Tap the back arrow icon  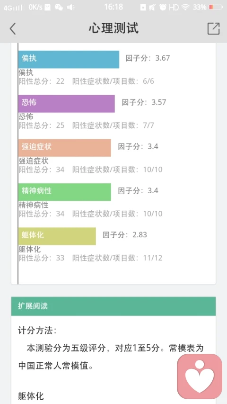tap(13, 28)
